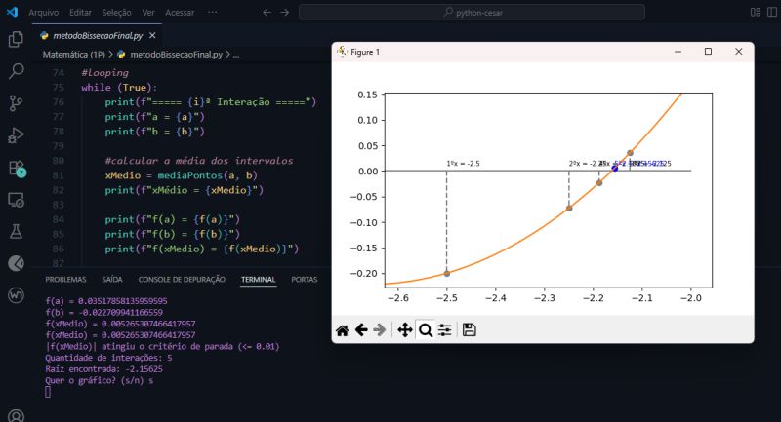Minimize the Figure 1 window
Screen dimensions: 781x422
click(678, 52)
